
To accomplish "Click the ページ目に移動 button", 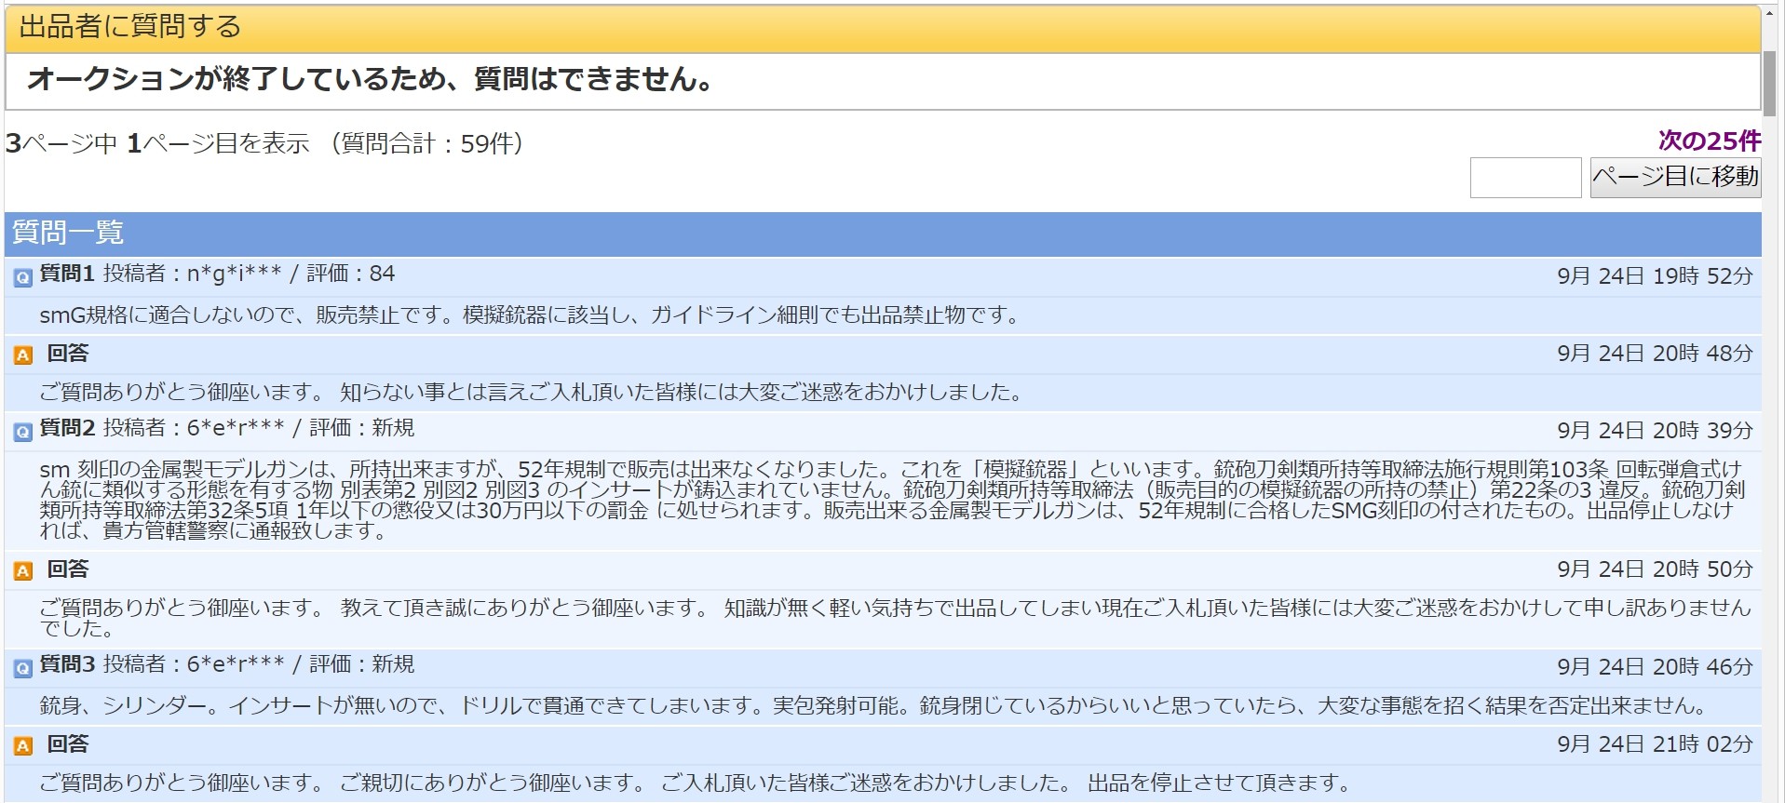I will pos(1675,177).
